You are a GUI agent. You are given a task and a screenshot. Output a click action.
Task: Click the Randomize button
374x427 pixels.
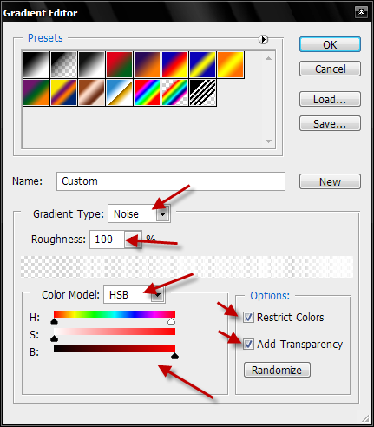[277, 370]
